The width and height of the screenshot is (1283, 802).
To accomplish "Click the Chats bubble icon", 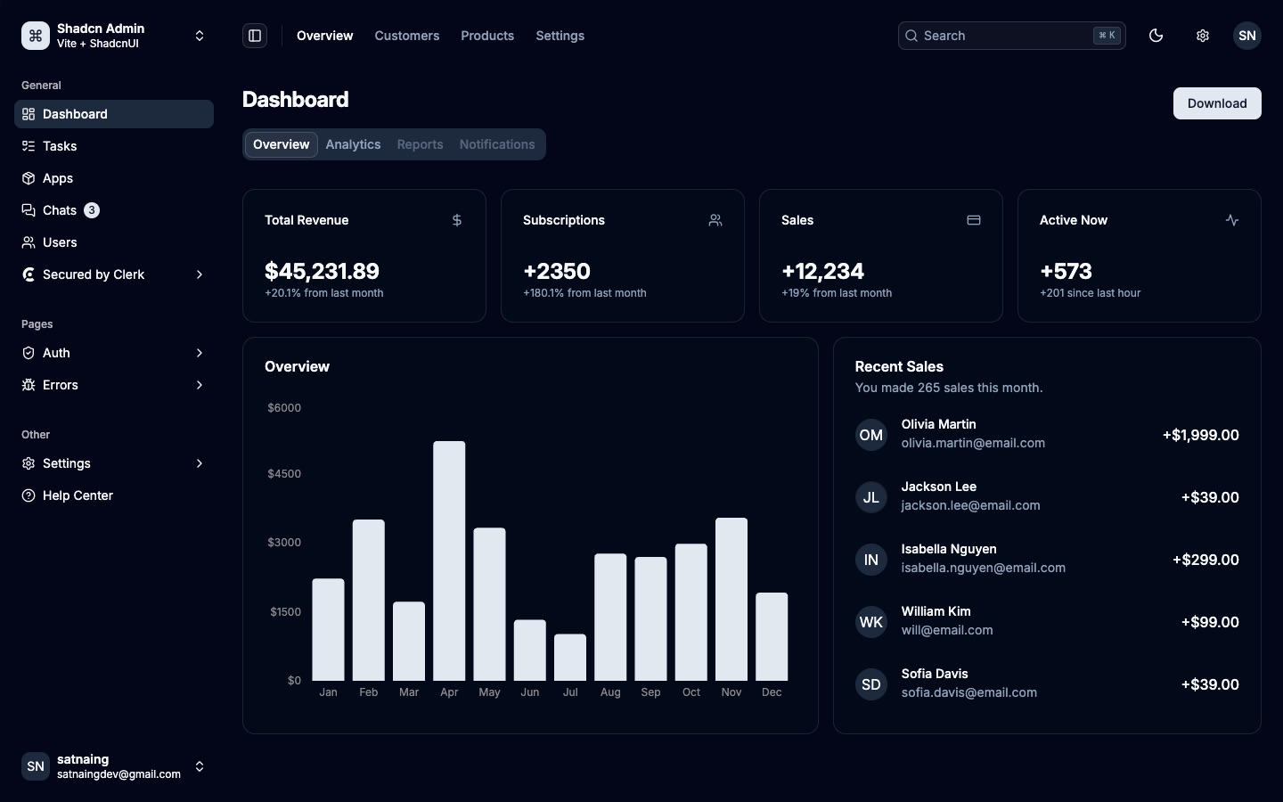I will click(x=29, y=210).
